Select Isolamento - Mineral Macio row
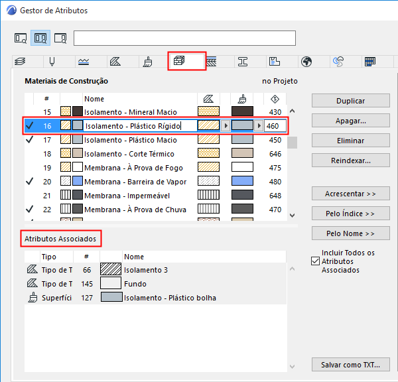 pos(156,112)
